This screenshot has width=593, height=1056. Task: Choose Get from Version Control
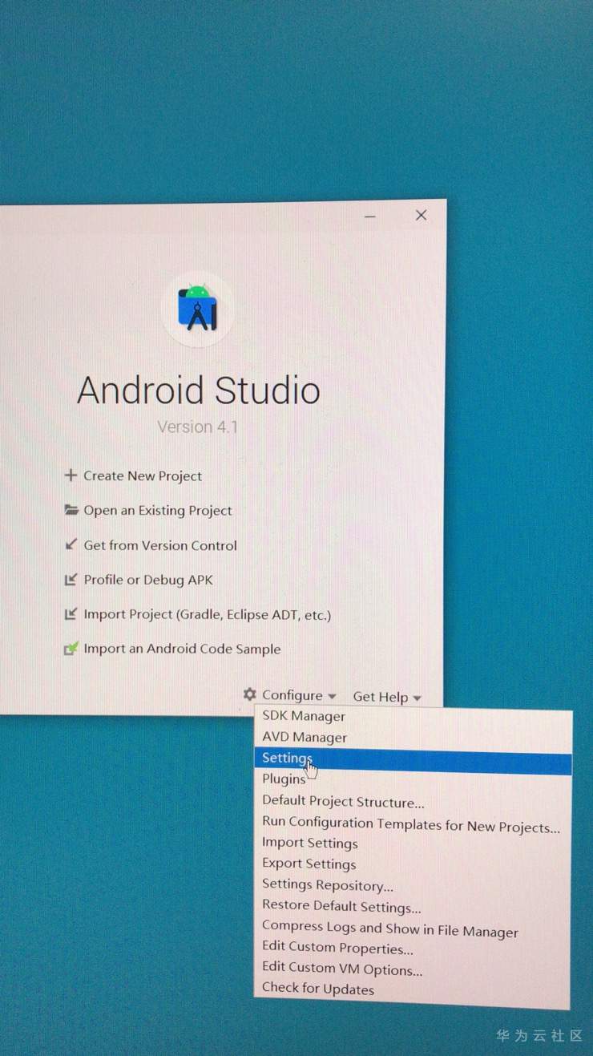(160, 545)
